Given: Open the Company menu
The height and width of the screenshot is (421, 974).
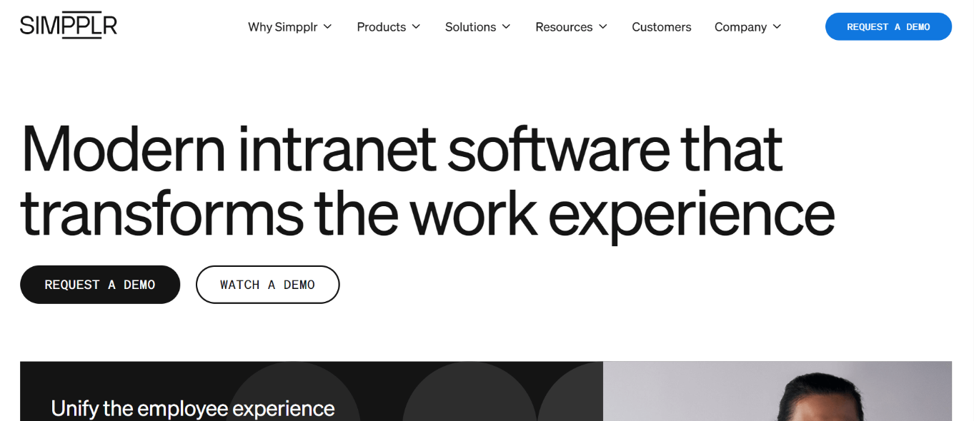Looking at the screenshot, I should pyautogui.click(x=747, y=27).
